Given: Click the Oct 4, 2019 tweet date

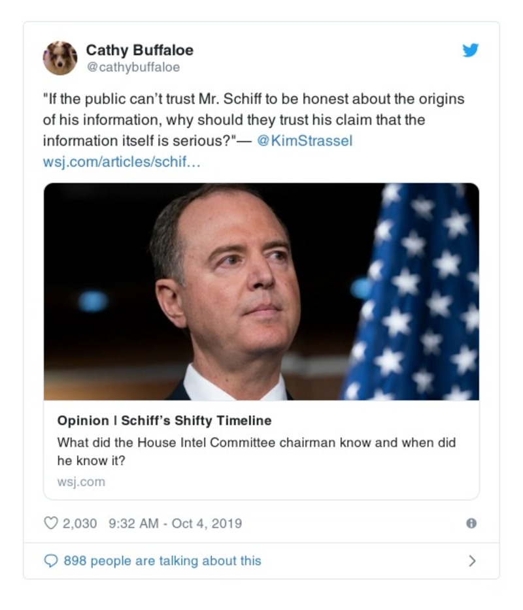Looking at the screenshot, I should (207, 523).
